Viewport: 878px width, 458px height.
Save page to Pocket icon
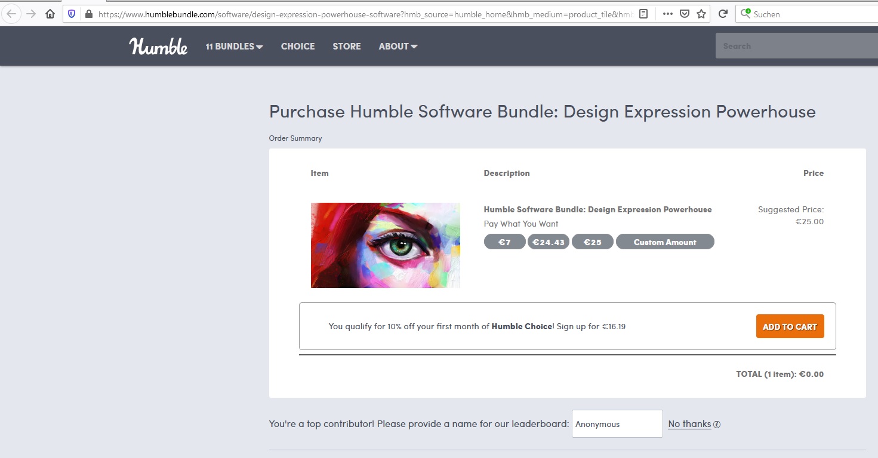[x=685, y=14]
